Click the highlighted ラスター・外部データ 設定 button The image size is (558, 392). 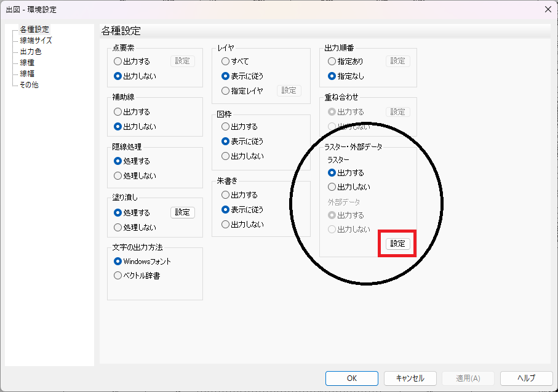point(397,244)
